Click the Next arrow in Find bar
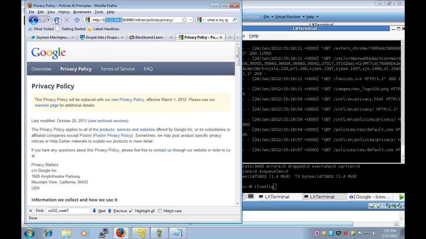This screenshot has width=426, height=239. pyautogui.click(x=95, y=211)
